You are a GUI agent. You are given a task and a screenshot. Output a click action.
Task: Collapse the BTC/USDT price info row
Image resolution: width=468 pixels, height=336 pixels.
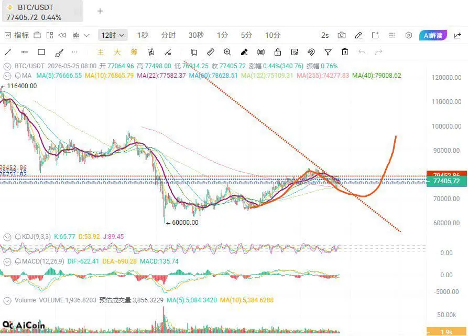click(7, 66)
